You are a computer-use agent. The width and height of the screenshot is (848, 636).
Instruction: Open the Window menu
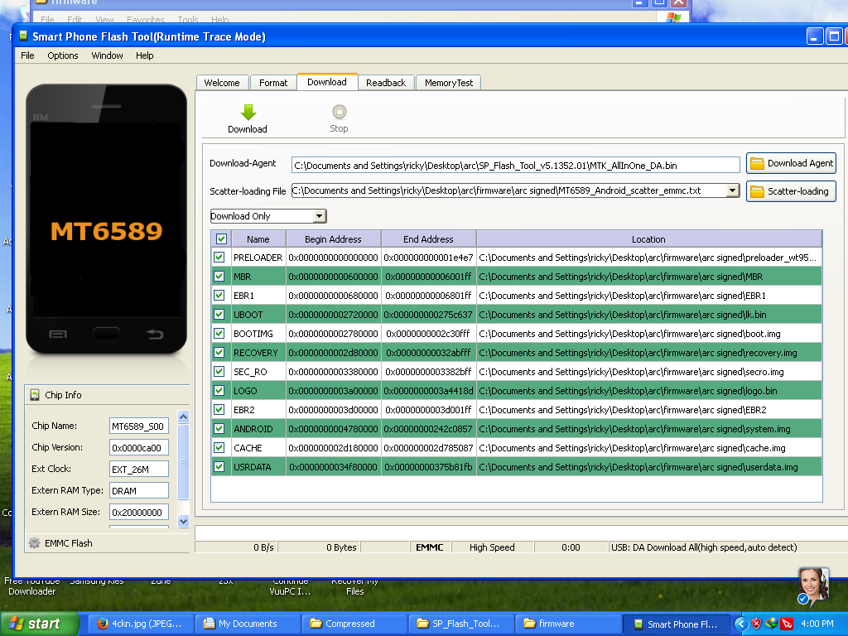[107, 55]
